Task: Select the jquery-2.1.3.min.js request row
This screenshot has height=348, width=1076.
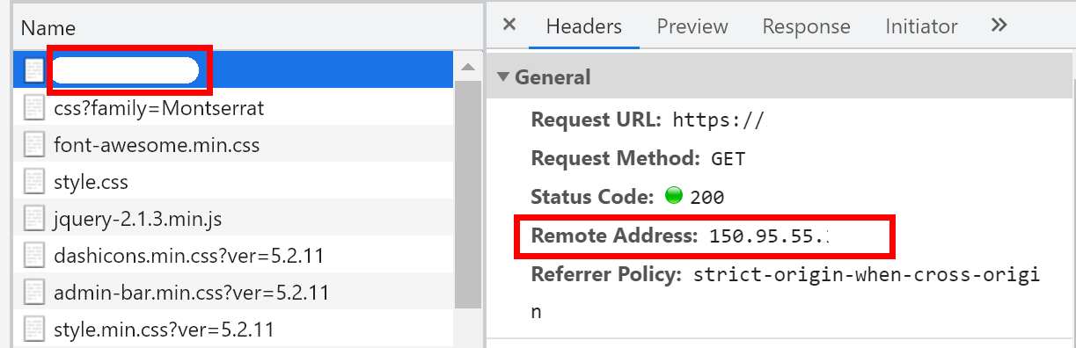Action: coord(234,219)
